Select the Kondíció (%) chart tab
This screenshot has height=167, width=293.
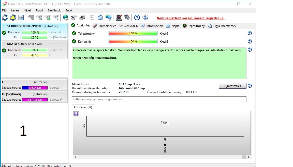[x=83, y=107]
